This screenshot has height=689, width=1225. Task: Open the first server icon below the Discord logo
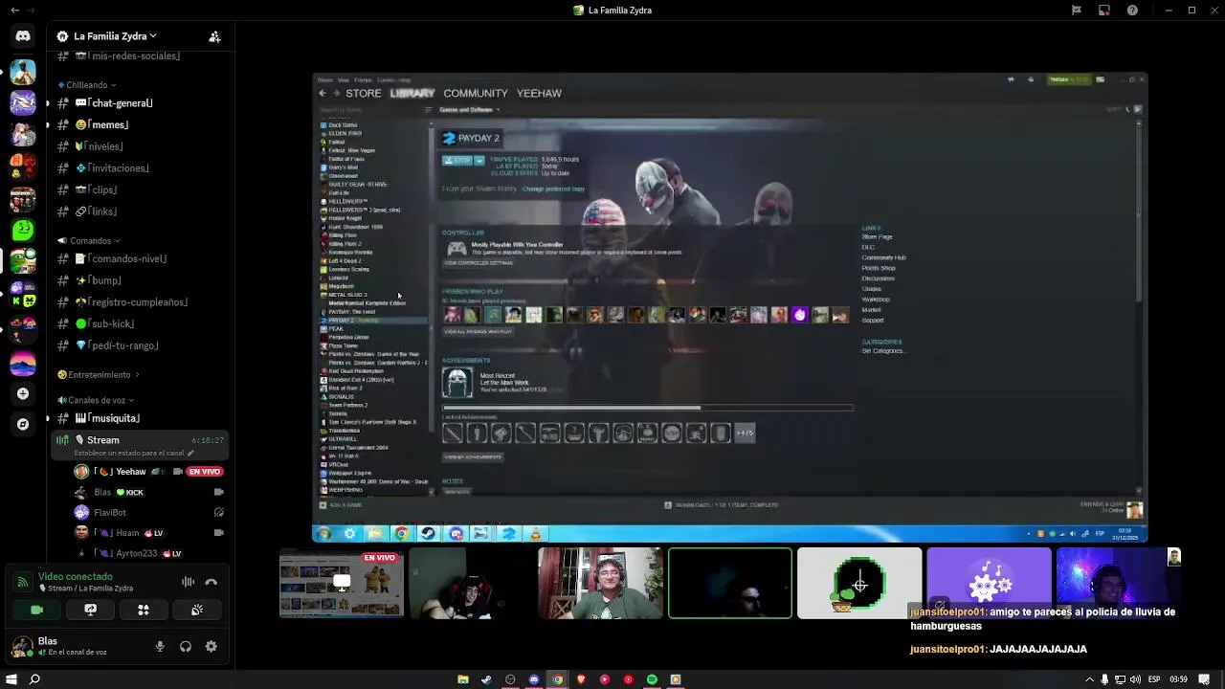(23, 73)
